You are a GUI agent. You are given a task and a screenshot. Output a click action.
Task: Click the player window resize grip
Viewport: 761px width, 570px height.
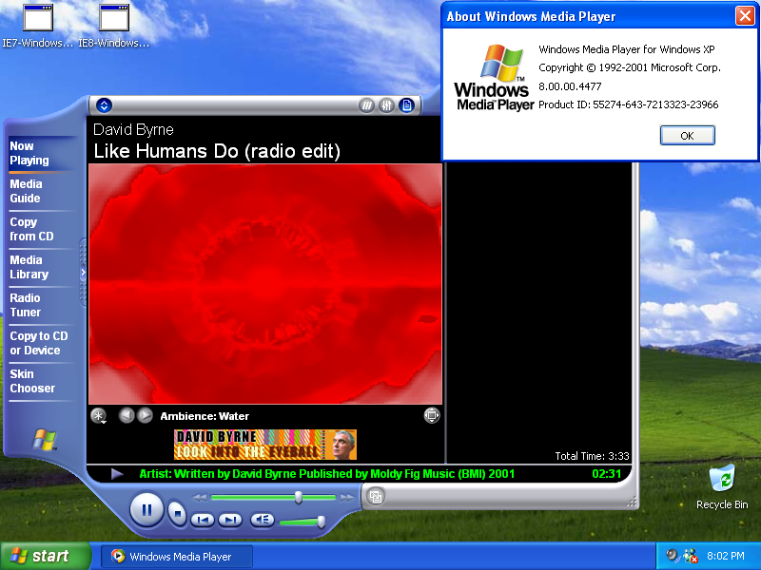(632, 503)
